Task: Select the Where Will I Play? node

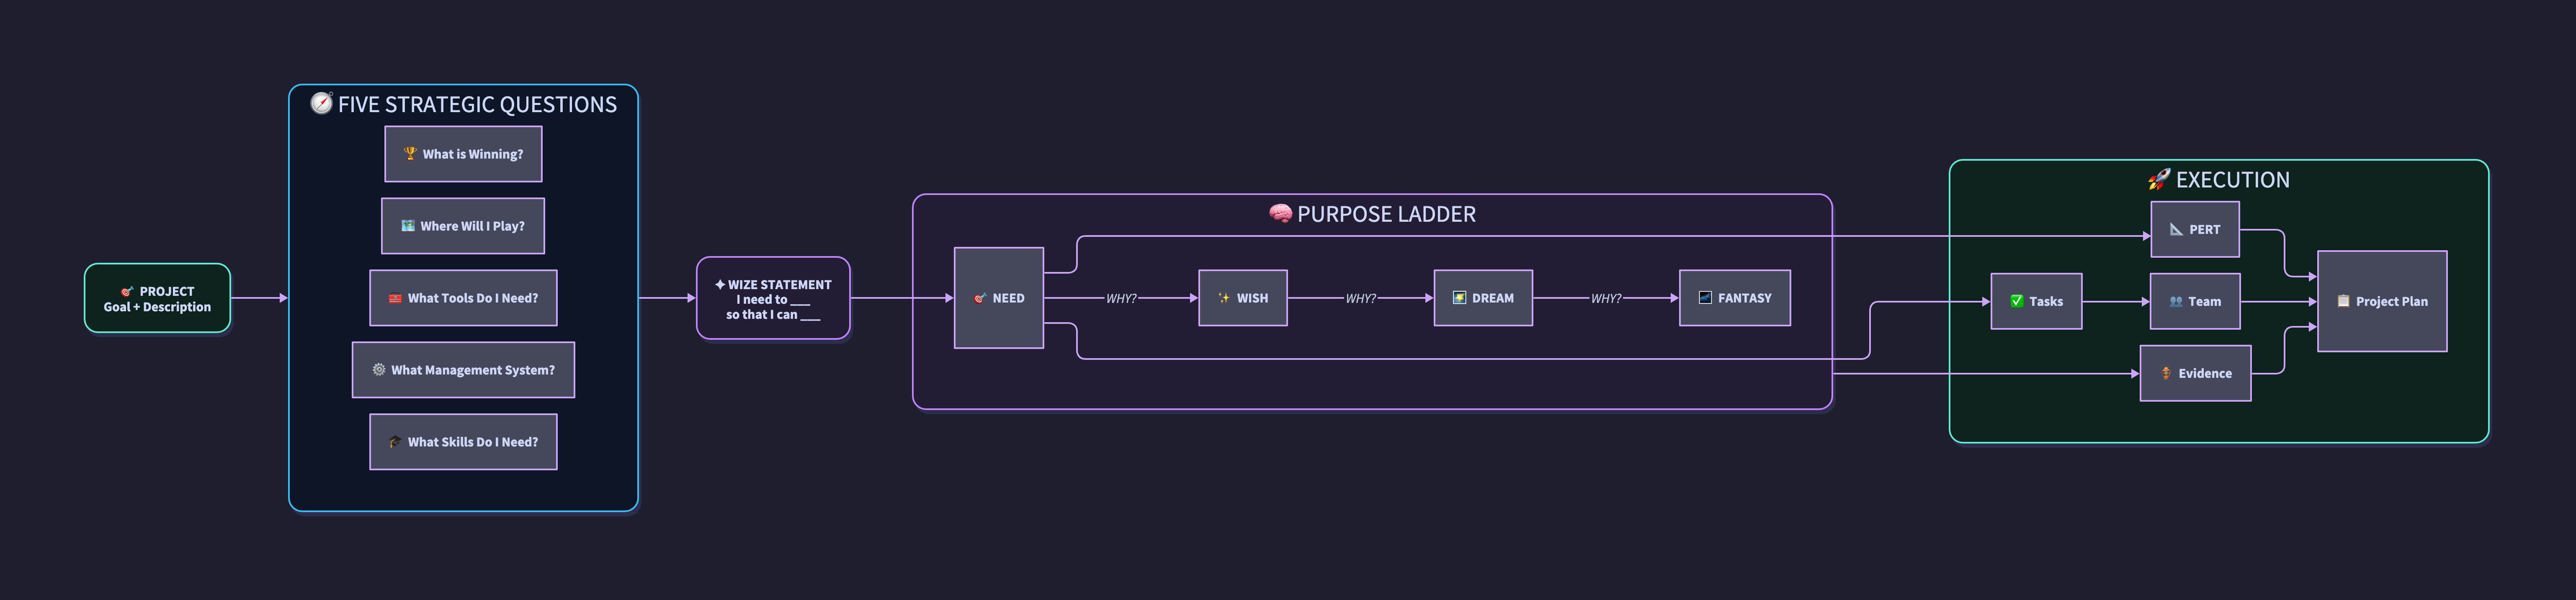Action: [x=463, y=226]
